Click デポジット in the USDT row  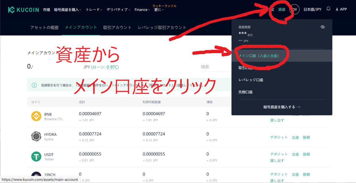pos(279,154)
